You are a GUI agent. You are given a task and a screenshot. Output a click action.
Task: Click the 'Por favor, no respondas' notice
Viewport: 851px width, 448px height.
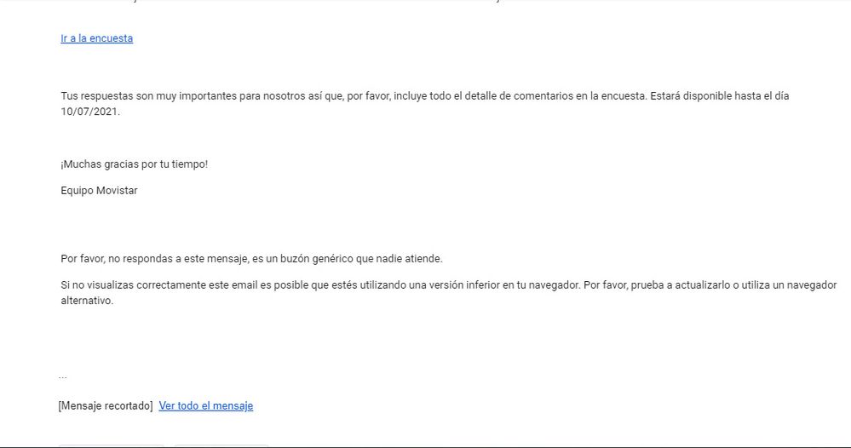[x=251, y=259]
